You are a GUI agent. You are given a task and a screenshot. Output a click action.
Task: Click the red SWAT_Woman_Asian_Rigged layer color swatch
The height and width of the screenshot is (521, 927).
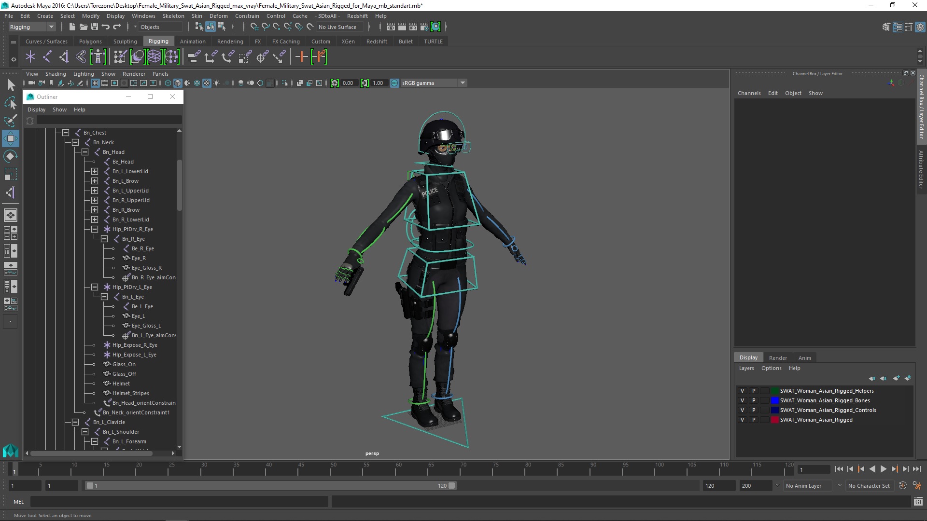click(774, 420)
